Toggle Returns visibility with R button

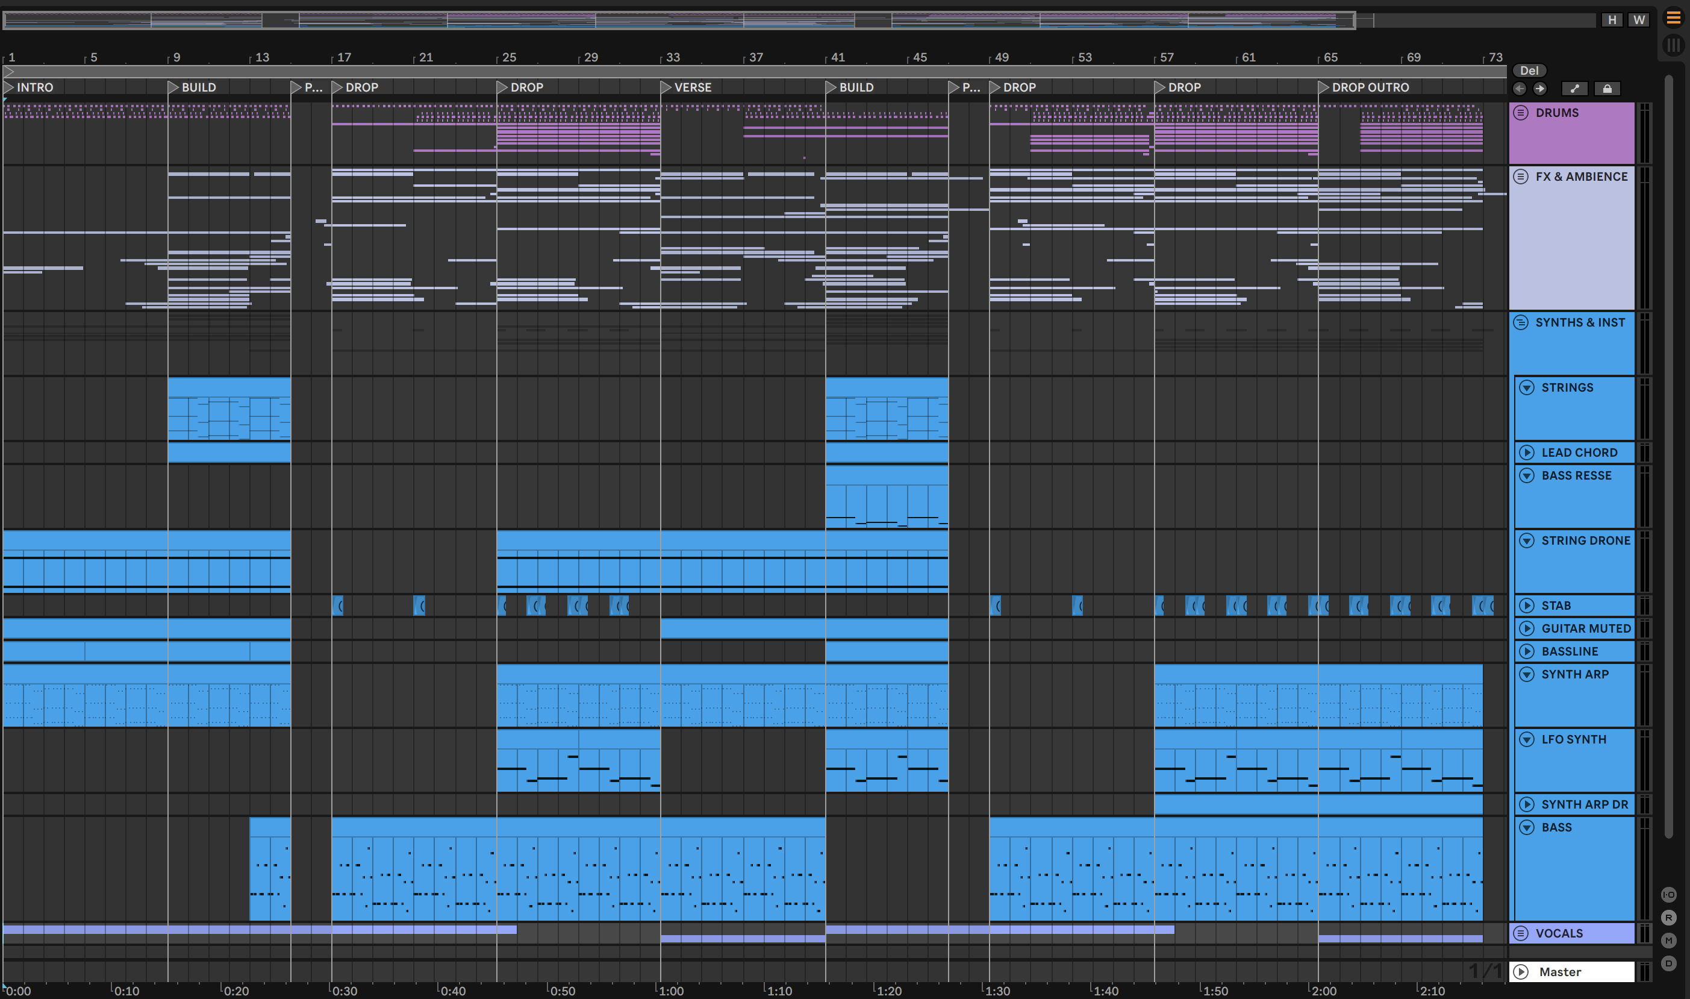pyautogui.click(x=1668, y=918)
